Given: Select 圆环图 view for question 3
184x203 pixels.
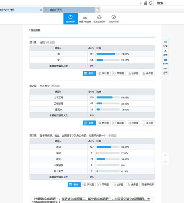Looking at the screenshot, I should (x=104, y=185).
